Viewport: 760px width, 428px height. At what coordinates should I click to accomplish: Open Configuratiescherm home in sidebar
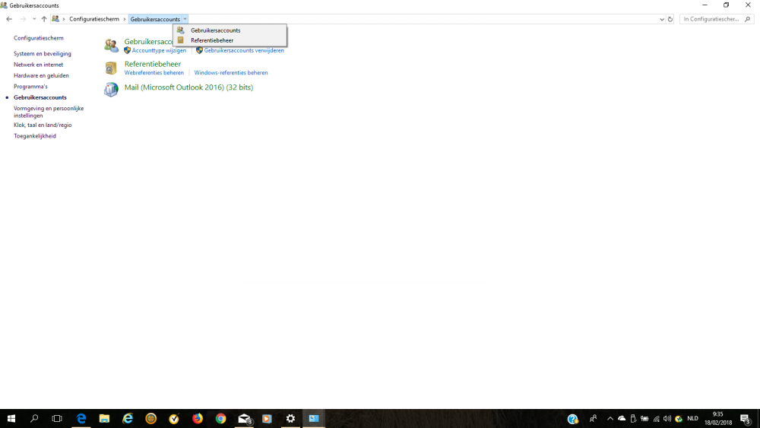click(x=38, y=38)
